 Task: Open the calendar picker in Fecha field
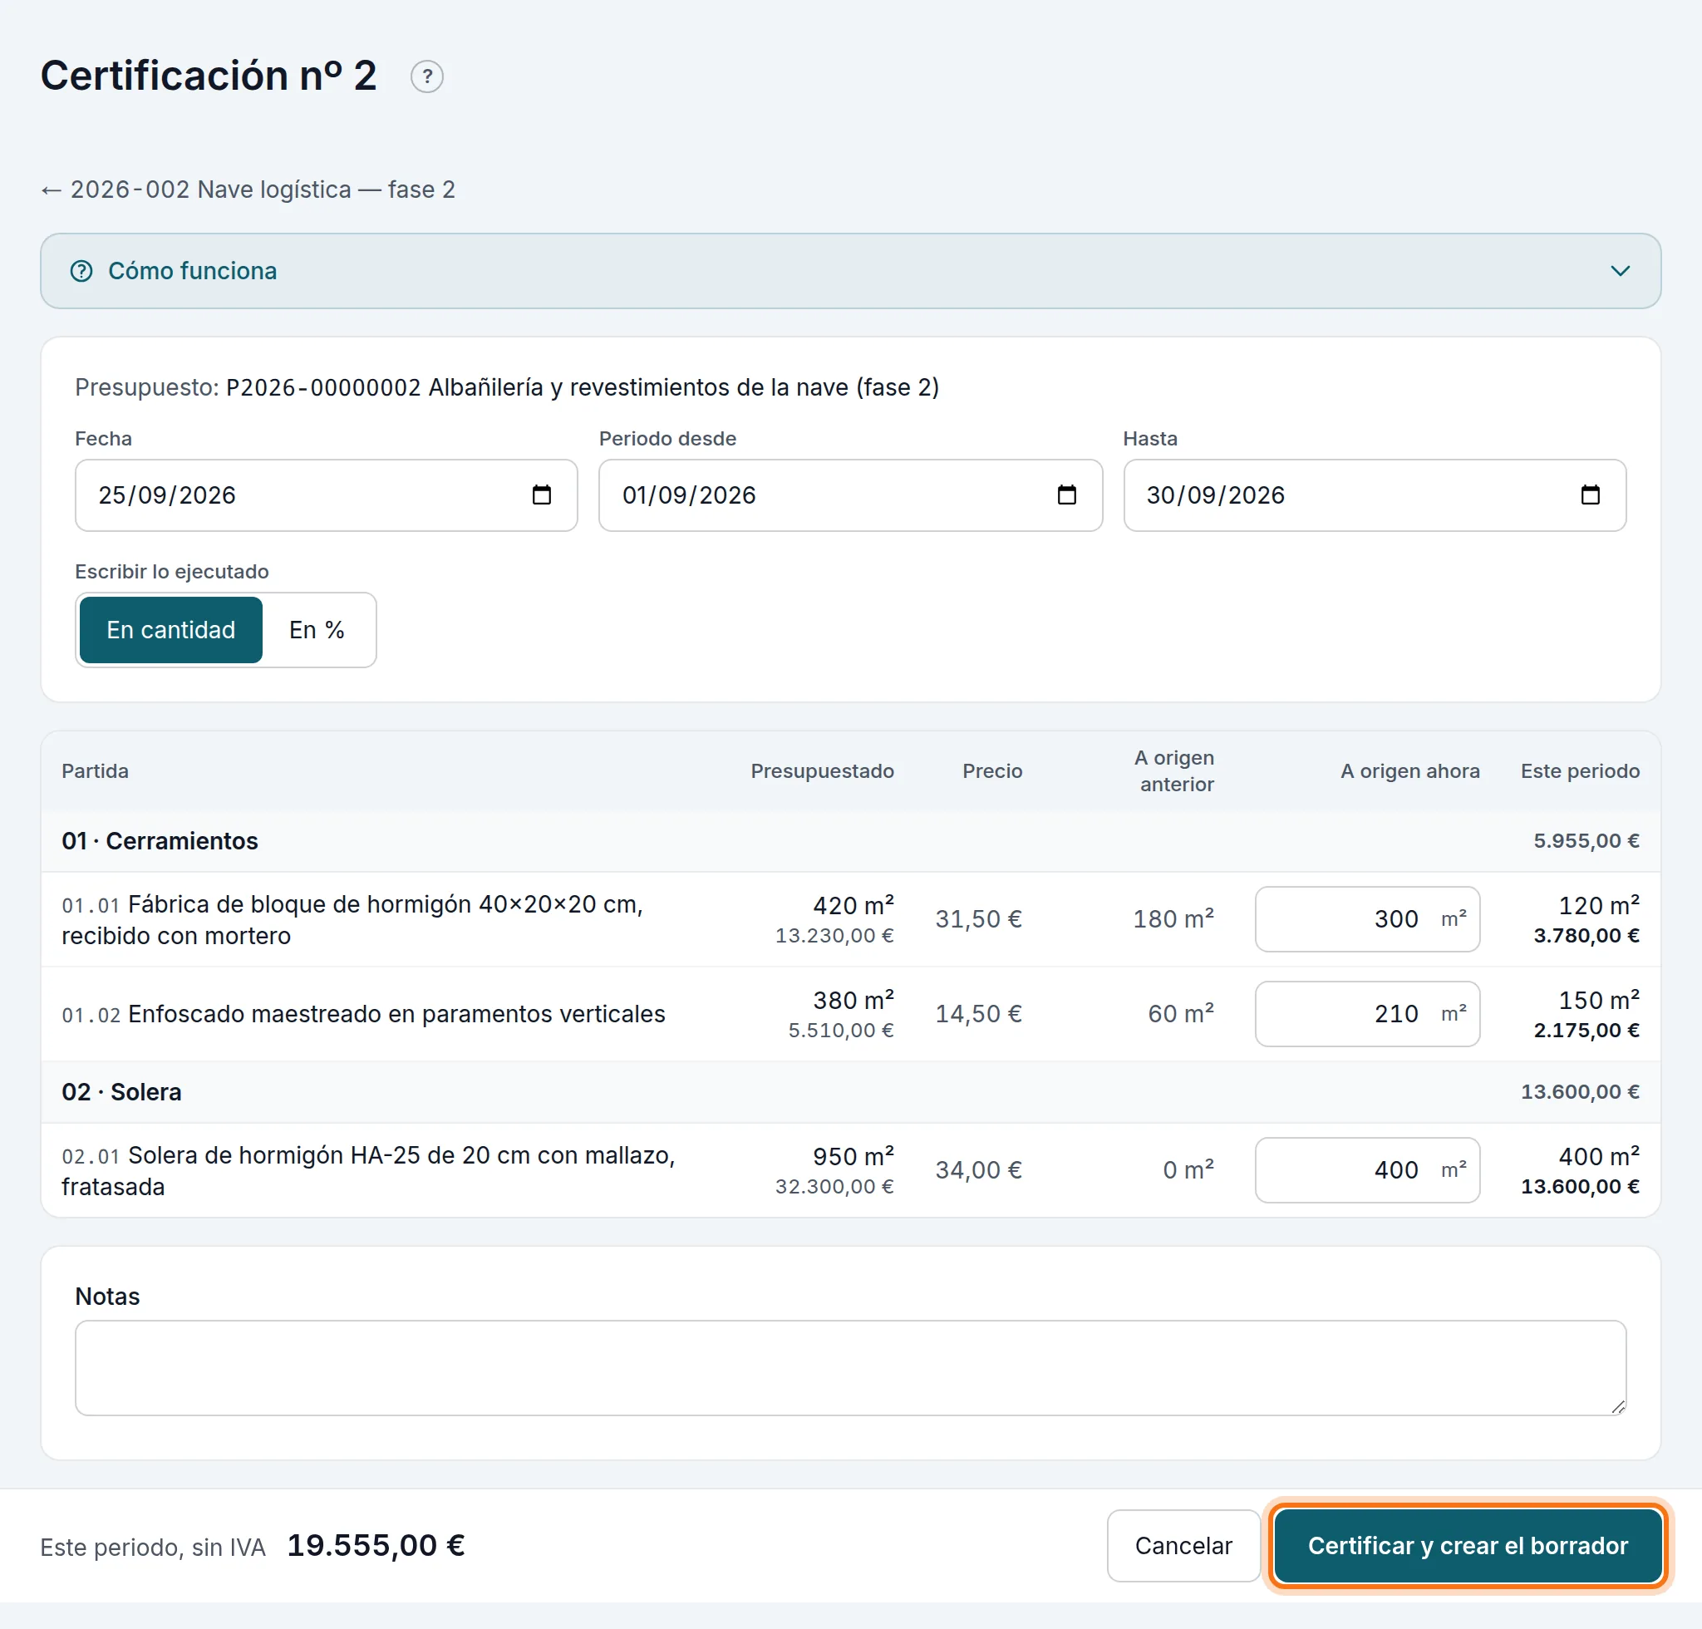[541, 495]
